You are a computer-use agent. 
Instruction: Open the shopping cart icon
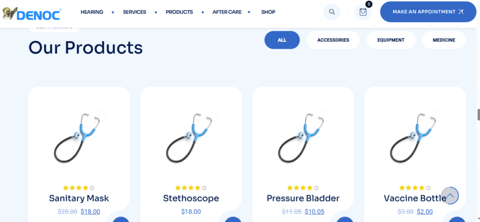coord(363,12)
